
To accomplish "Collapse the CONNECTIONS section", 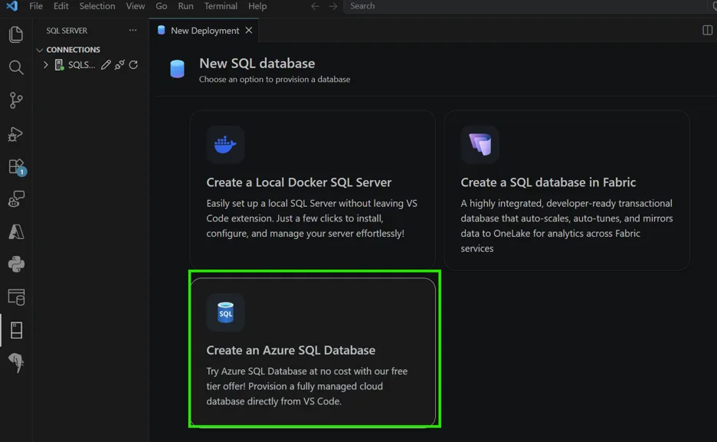I will coord(39,50).
